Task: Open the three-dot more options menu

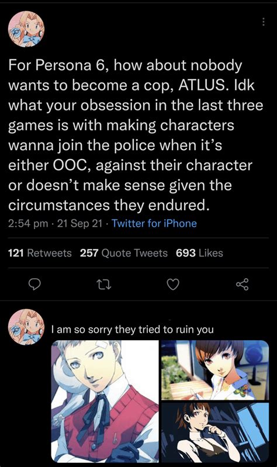Action: coord(263,22)
